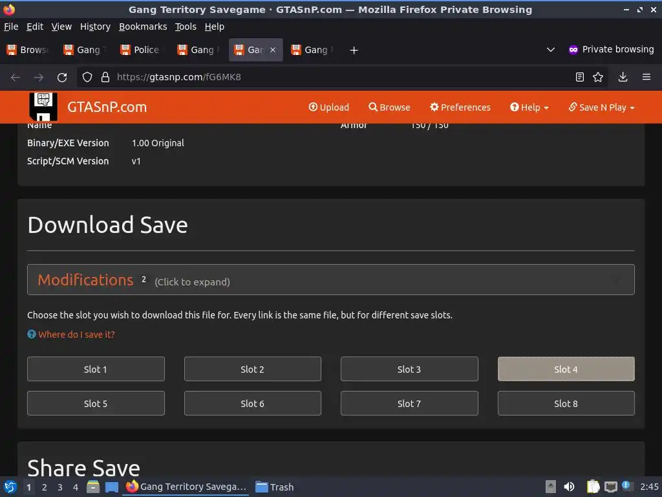Close the active tab
Viewport: 662px width, 497px height.
tap(273, 50)
